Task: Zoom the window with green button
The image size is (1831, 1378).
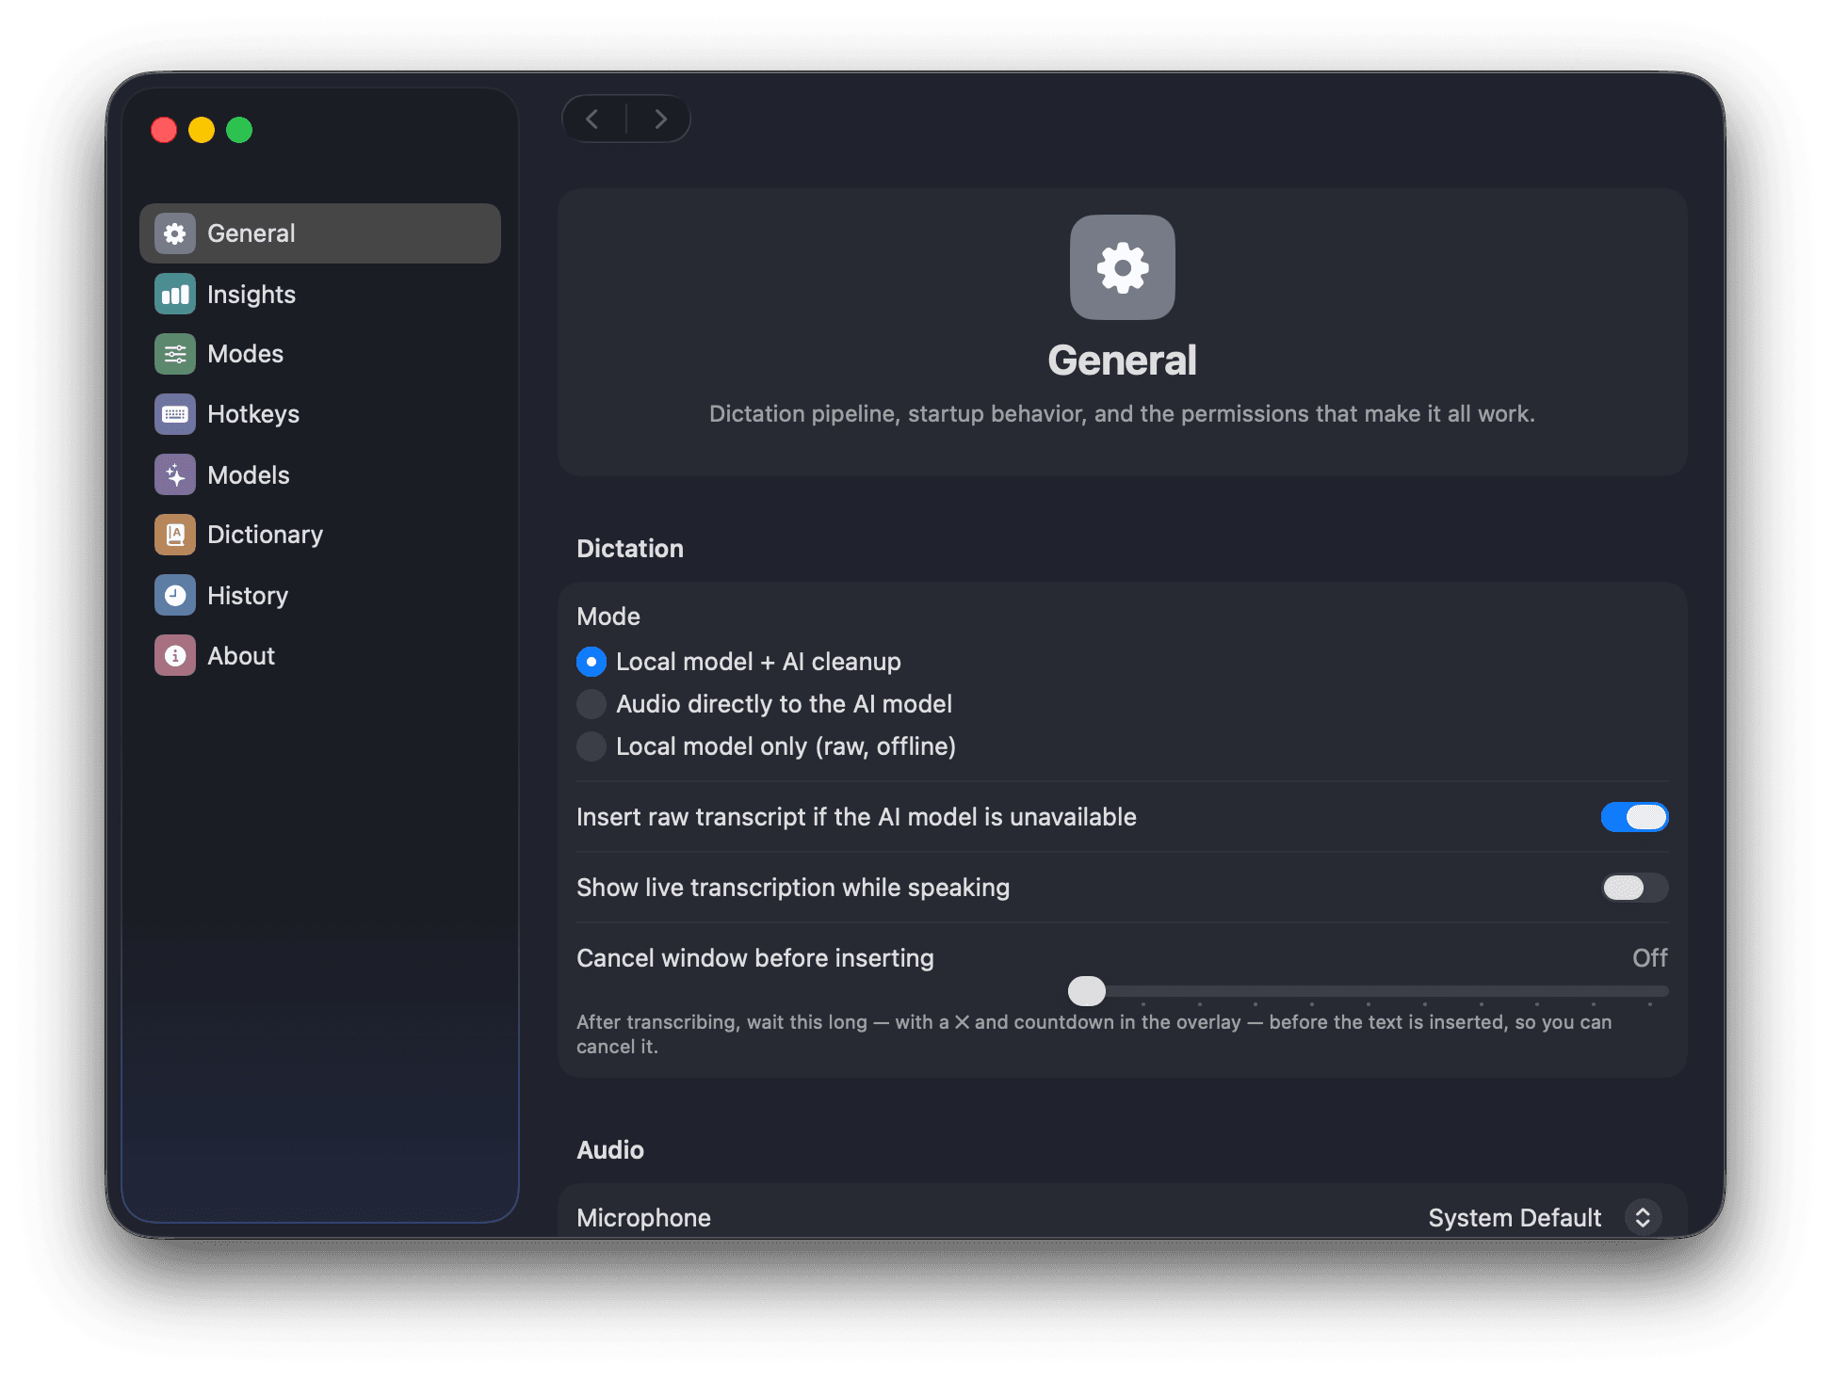Action: pyautogui.click(x=239, y=130)
